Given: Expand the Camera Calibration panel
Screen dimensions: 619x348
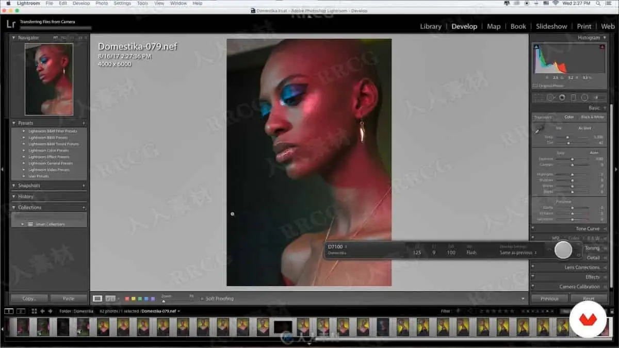Looking at the screenshot, I should click(579, 287).
